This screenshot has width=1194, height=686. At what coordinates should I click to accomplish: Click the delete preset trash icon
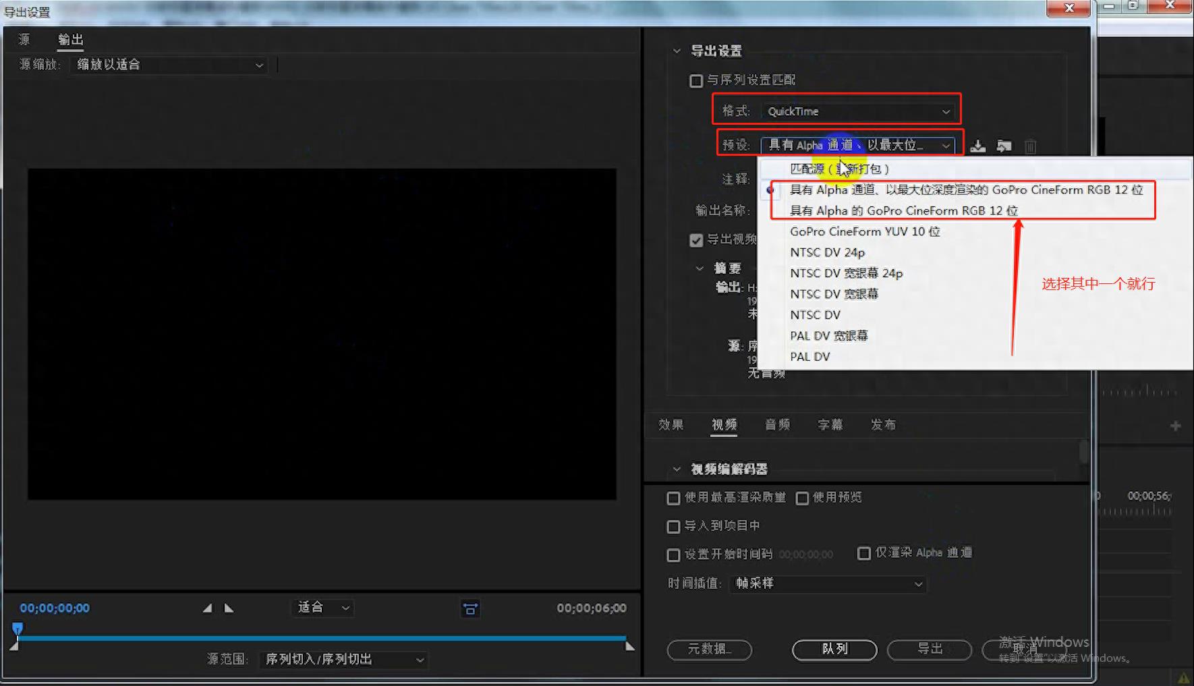tap(1030, 146)
